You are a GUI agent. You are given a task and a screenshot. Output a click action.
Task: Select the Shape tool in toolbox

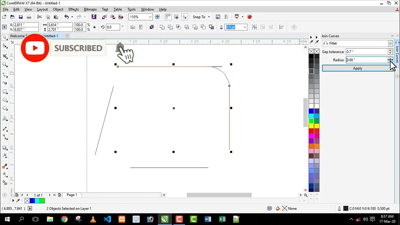(5, 46)
